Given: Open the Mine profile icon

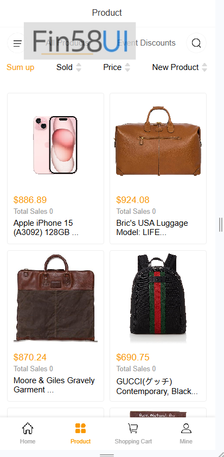Looking at the screenshot, I should pos(186,428).
